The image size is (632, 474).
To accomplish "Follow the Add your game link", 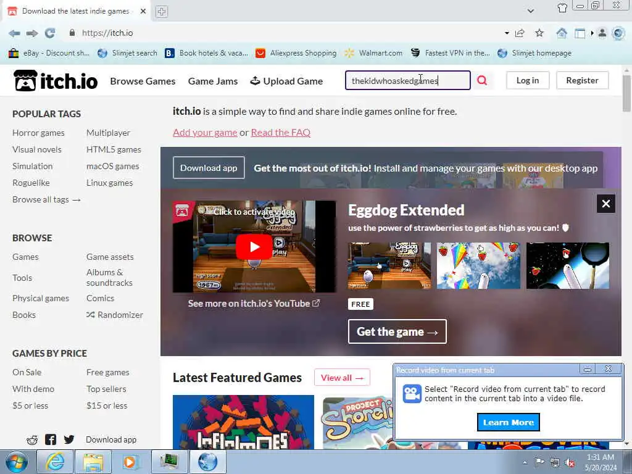I will tap(205, 133).
